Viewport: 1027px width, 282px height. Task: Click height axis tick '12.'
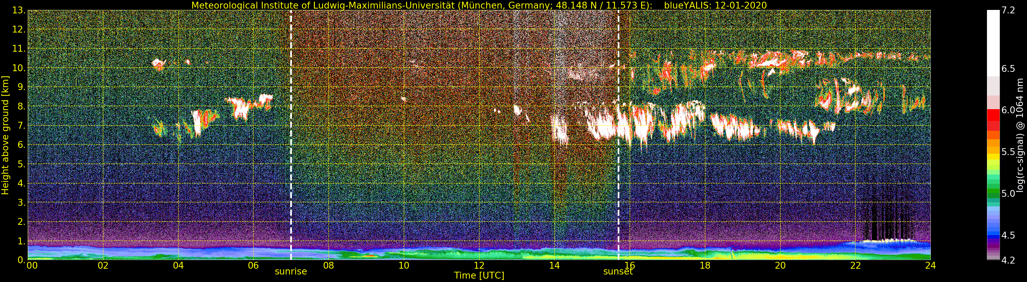tap(19, 30)
